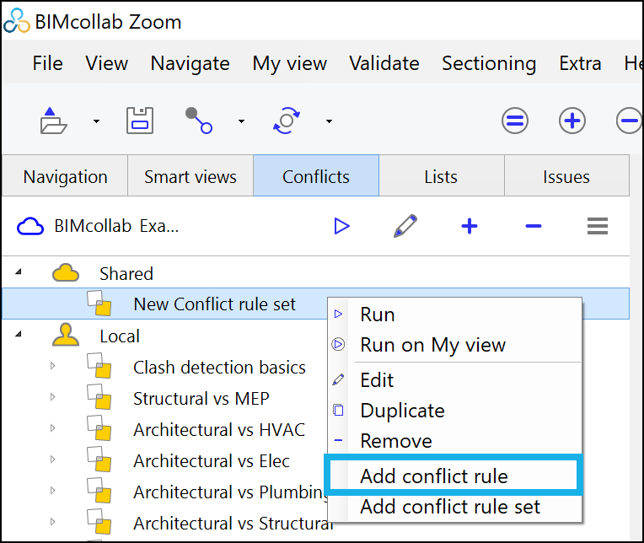This screenshot has width=644, height=543.
Task: Expand Architectural vs HVAC rule set
Action: [x=52, y=428]
